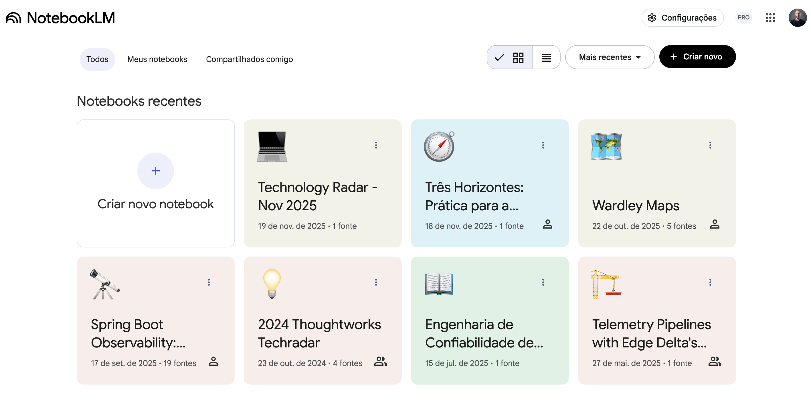Open more options for Três Horizontes notebook
Image resolution: width=811 pixels, height=400 pixels.
(x=543, y=145)
